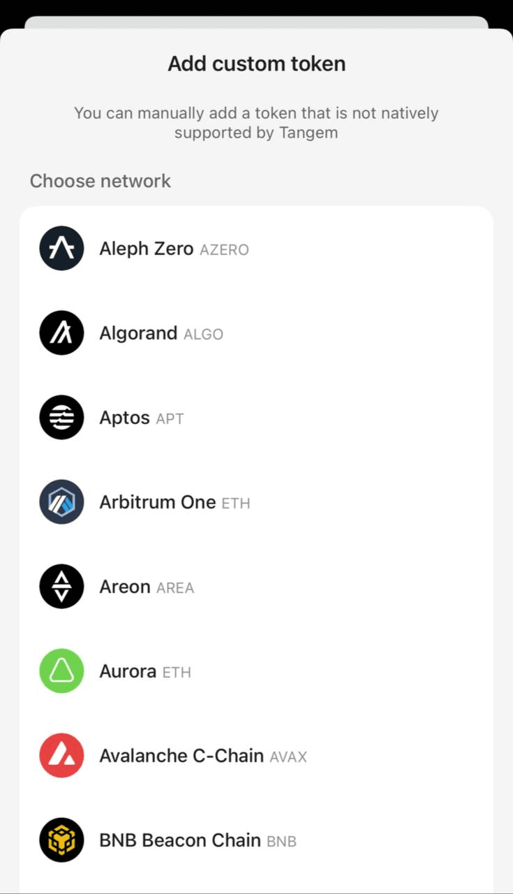This screenshot has width=513, height=894.
Task: Tap the Algorand logo icon
Action: point(61,333)
